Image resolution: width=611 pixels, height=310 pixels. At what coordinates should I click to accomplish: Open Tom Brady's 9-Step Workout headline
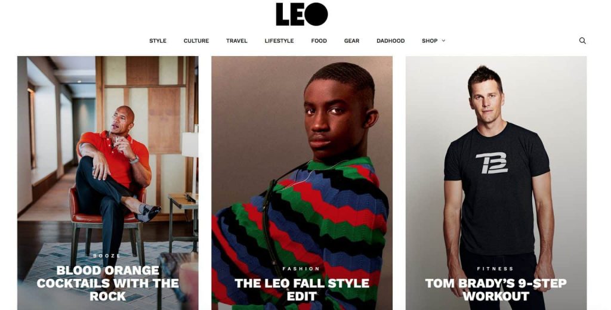pyautogui.click(x=496, y=290)
